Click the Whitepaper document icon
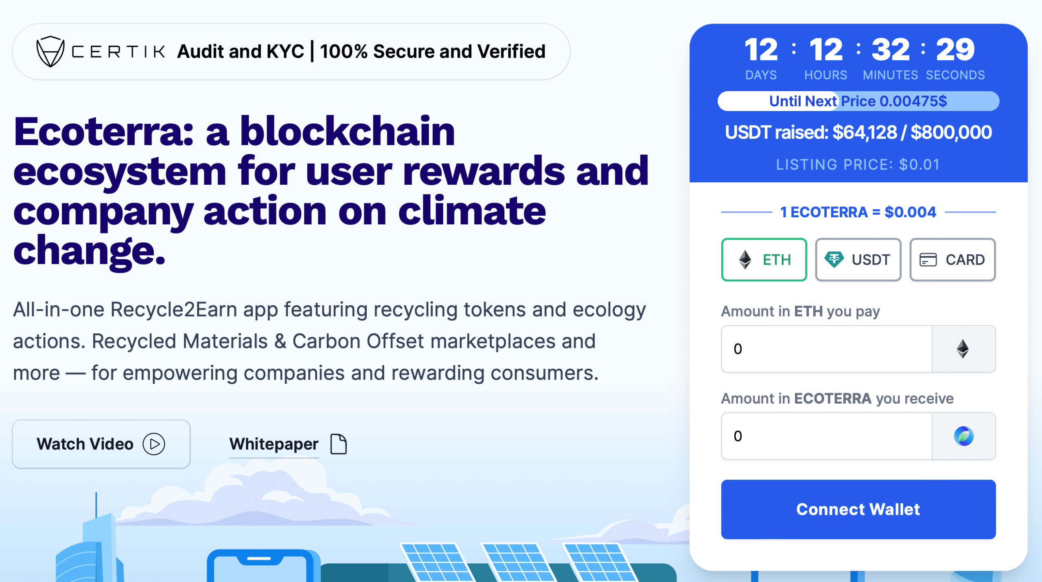 [338, 444]
